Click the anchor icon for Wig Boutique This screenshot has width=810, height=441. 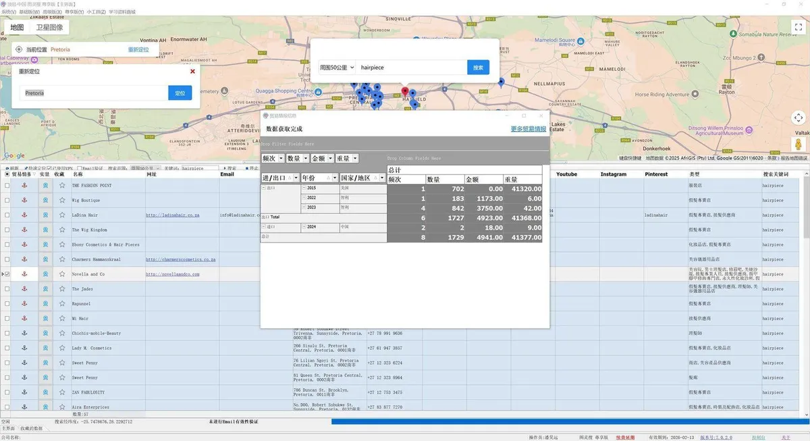click(x=25, y=200)
